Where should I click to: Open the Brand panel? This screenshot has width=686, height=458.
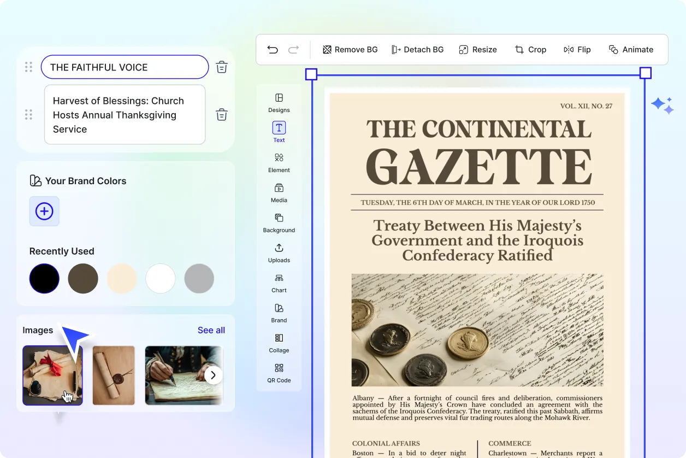coord(279,313)
